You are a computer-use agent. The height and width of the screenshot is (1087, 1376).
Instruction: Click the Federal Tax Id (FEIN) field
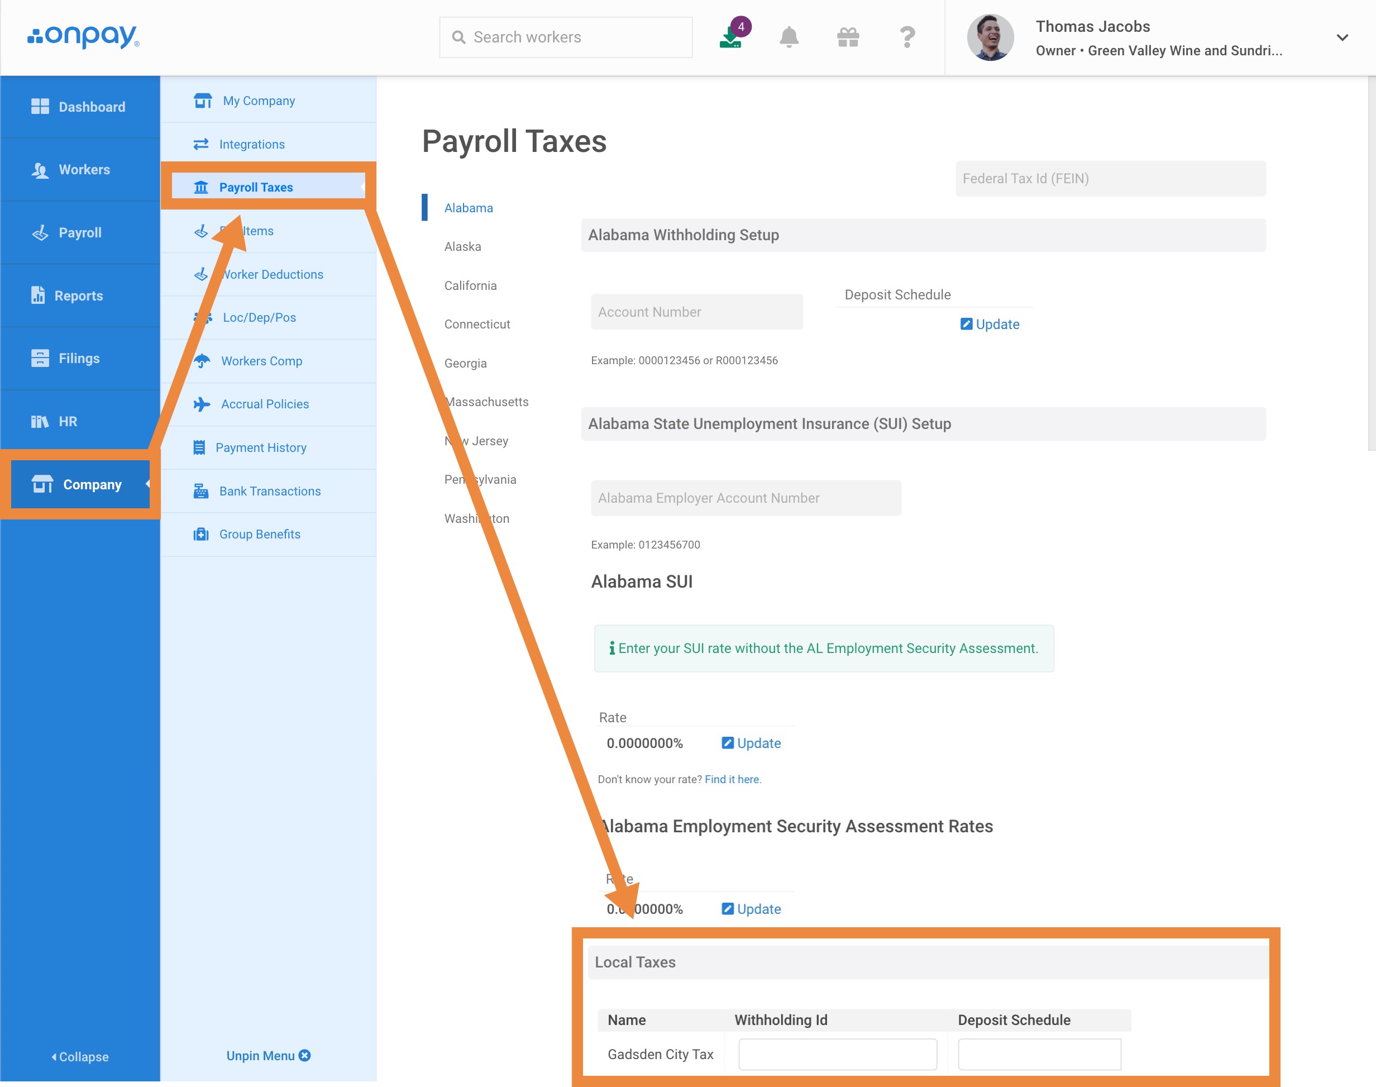tap(1111, 178)
